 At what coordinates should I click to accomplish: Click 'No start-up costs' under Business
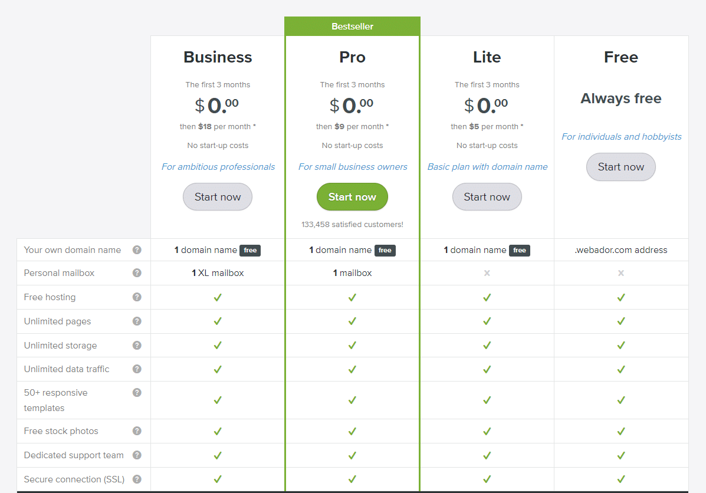point(218,146)
